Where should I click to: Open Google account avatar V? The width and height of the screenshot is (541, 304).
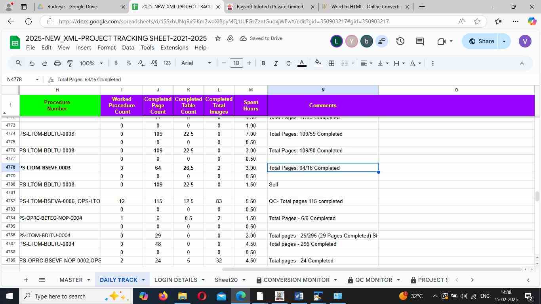[525, 41]
